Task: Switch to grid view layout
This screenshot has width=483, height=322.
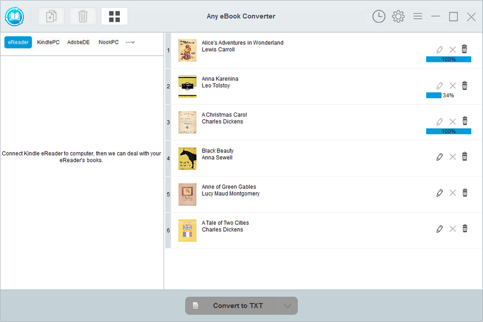Action: click(x=114, y=16)
